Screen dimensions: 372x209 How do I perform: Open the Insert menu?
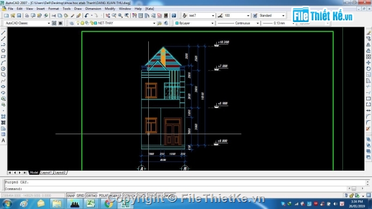coord(41,9)
